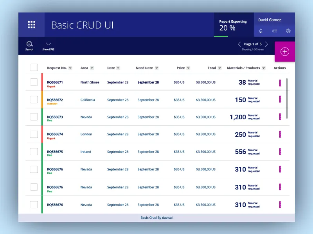Open the Actions menu for the London request
This screenshot has width=313, height=234.
(x=280, y=134)
